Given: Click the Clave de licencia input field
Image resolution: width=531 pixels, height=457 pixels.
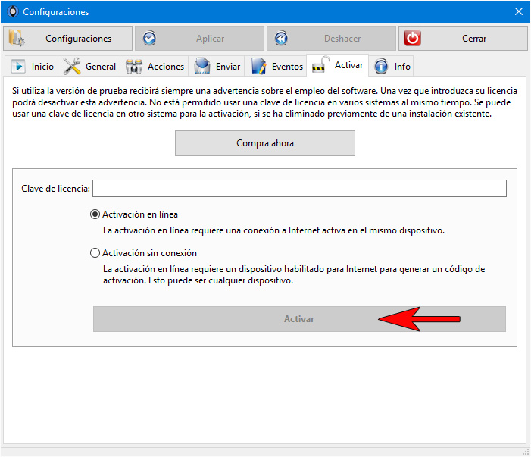Looking at the screenshot, I should (x=299, y=189).
